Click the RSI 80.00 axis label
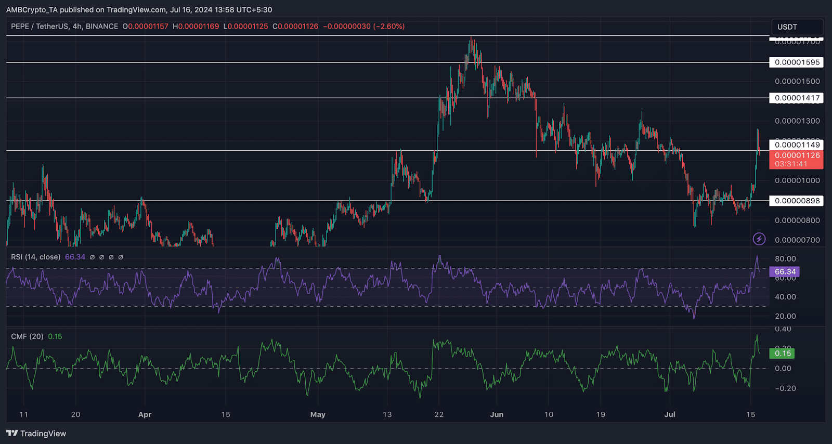The height and width of the screenshot is (444, 832). click(785, 259)
